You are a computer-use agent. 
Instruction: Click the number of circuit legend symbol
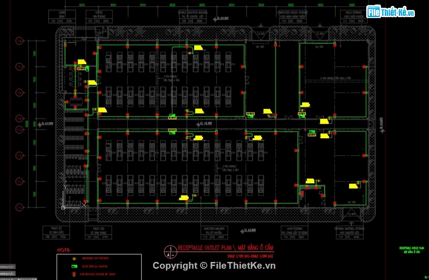tap(74, 258)
